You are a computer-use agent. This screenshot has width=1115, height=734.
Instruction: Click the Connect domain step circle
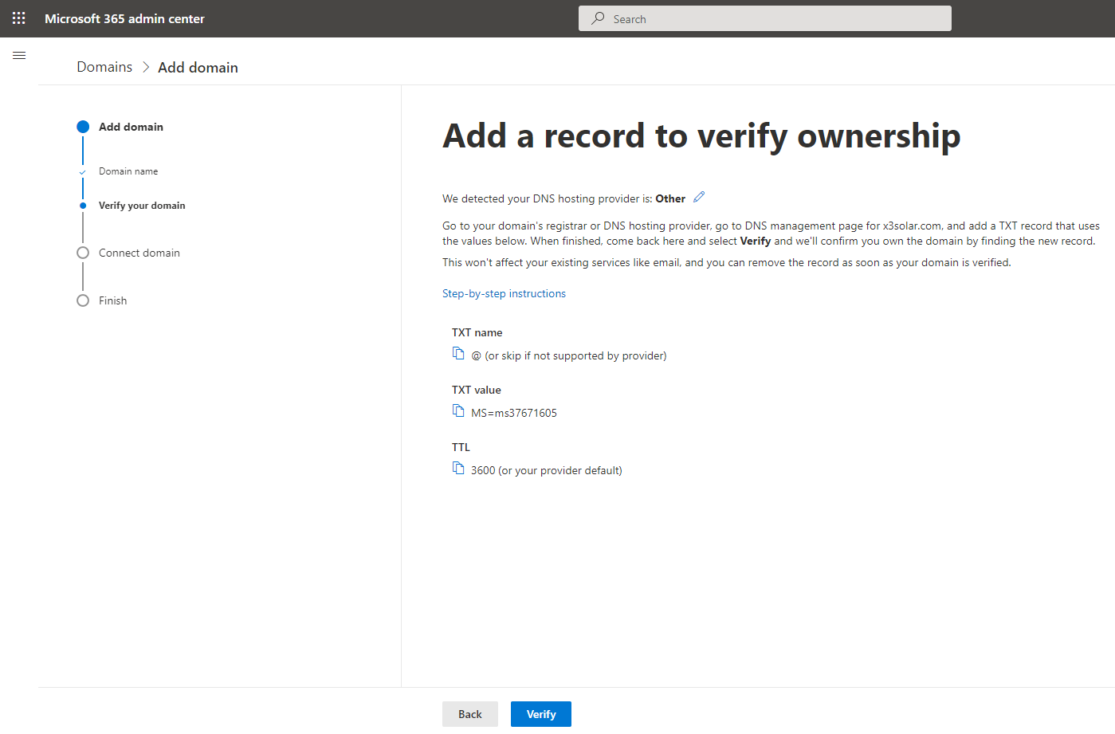83,253
